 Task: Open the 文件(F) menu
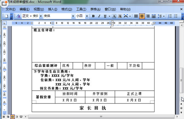pos(10,9)
